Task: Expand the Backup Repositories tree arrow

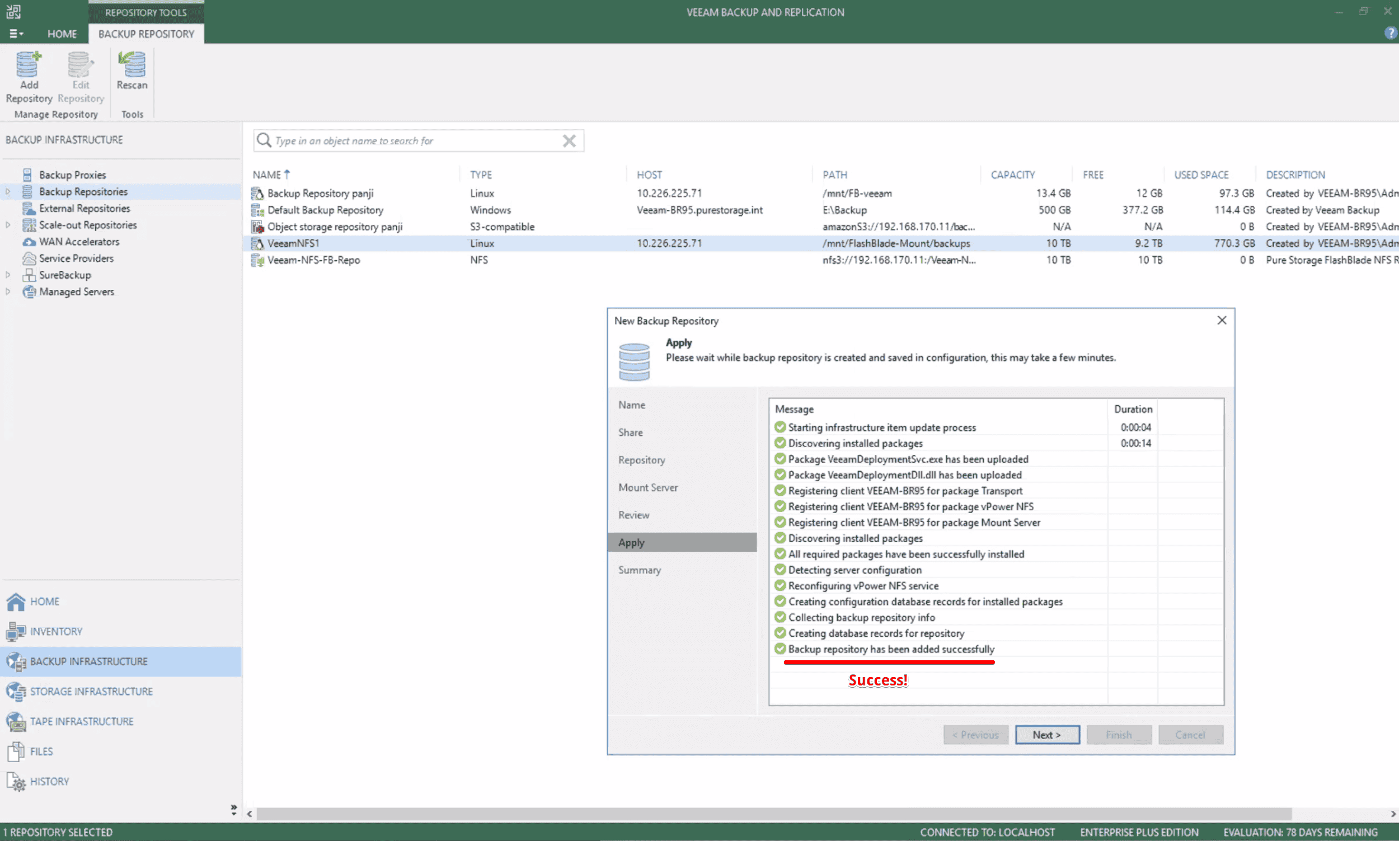Action: pos(8,191)
